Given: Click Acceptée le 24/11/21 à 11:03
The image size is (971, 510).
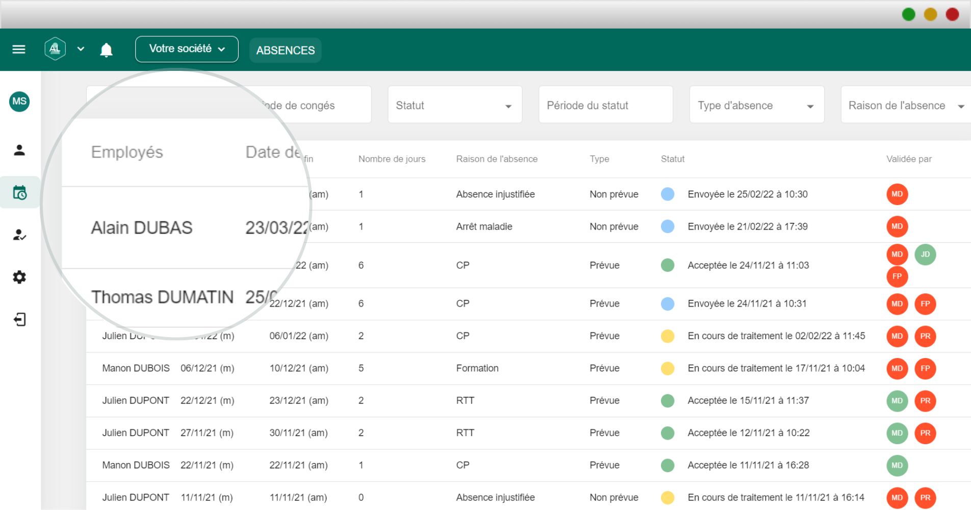Looking at the screenshot, I should pyautogui.click(x=748, y=265).
